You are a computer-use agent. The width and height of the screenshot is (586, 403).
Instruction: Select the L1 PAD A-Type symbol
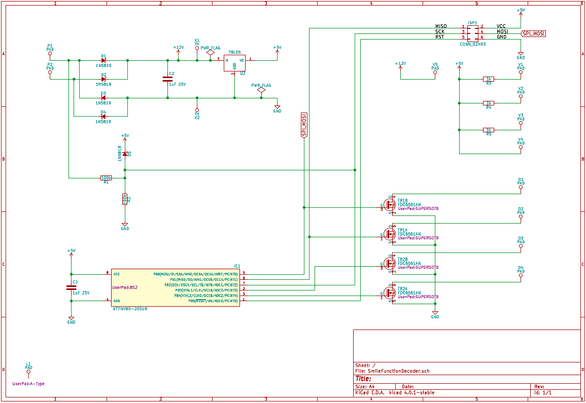(x=28, y=372)
